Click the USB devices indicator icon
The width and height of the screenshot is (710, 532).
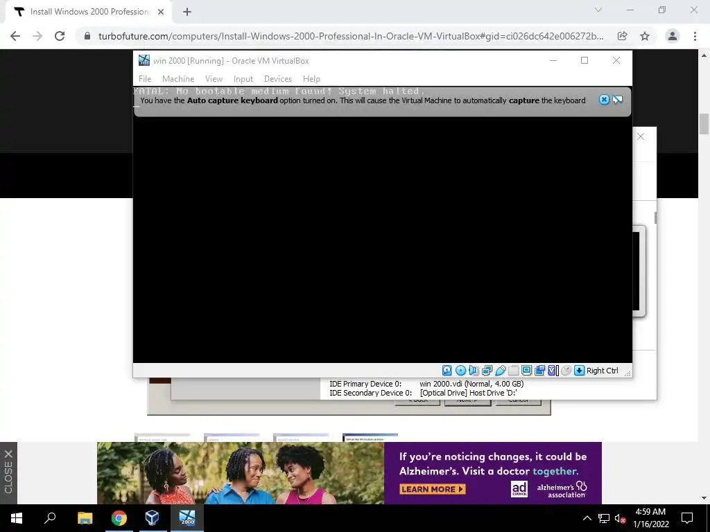pos(500,371)
